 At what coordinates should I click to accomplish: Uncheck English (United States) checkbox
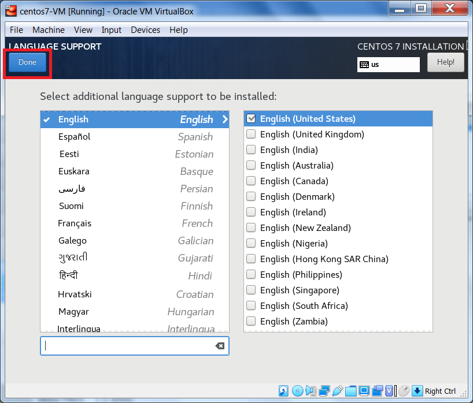pos(251,118)
